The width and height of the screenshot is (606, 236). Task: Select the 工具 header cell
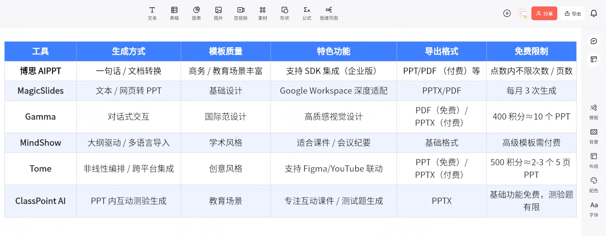coord(40,51)
